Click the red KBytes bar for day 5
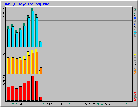138x107 pixels. point(25,92)
